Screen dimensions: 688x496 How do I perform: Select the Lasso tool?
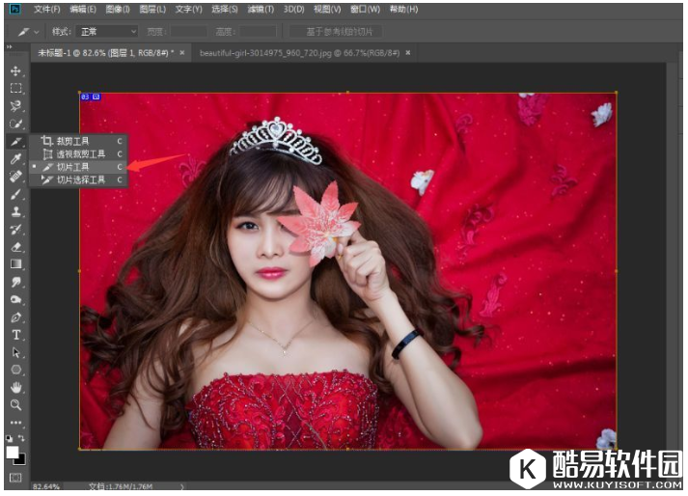point(15,105)
